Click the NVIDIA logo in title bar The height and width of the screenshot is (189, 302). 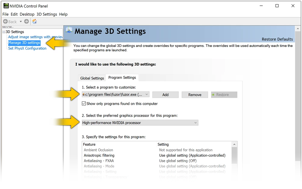point(6,6)
